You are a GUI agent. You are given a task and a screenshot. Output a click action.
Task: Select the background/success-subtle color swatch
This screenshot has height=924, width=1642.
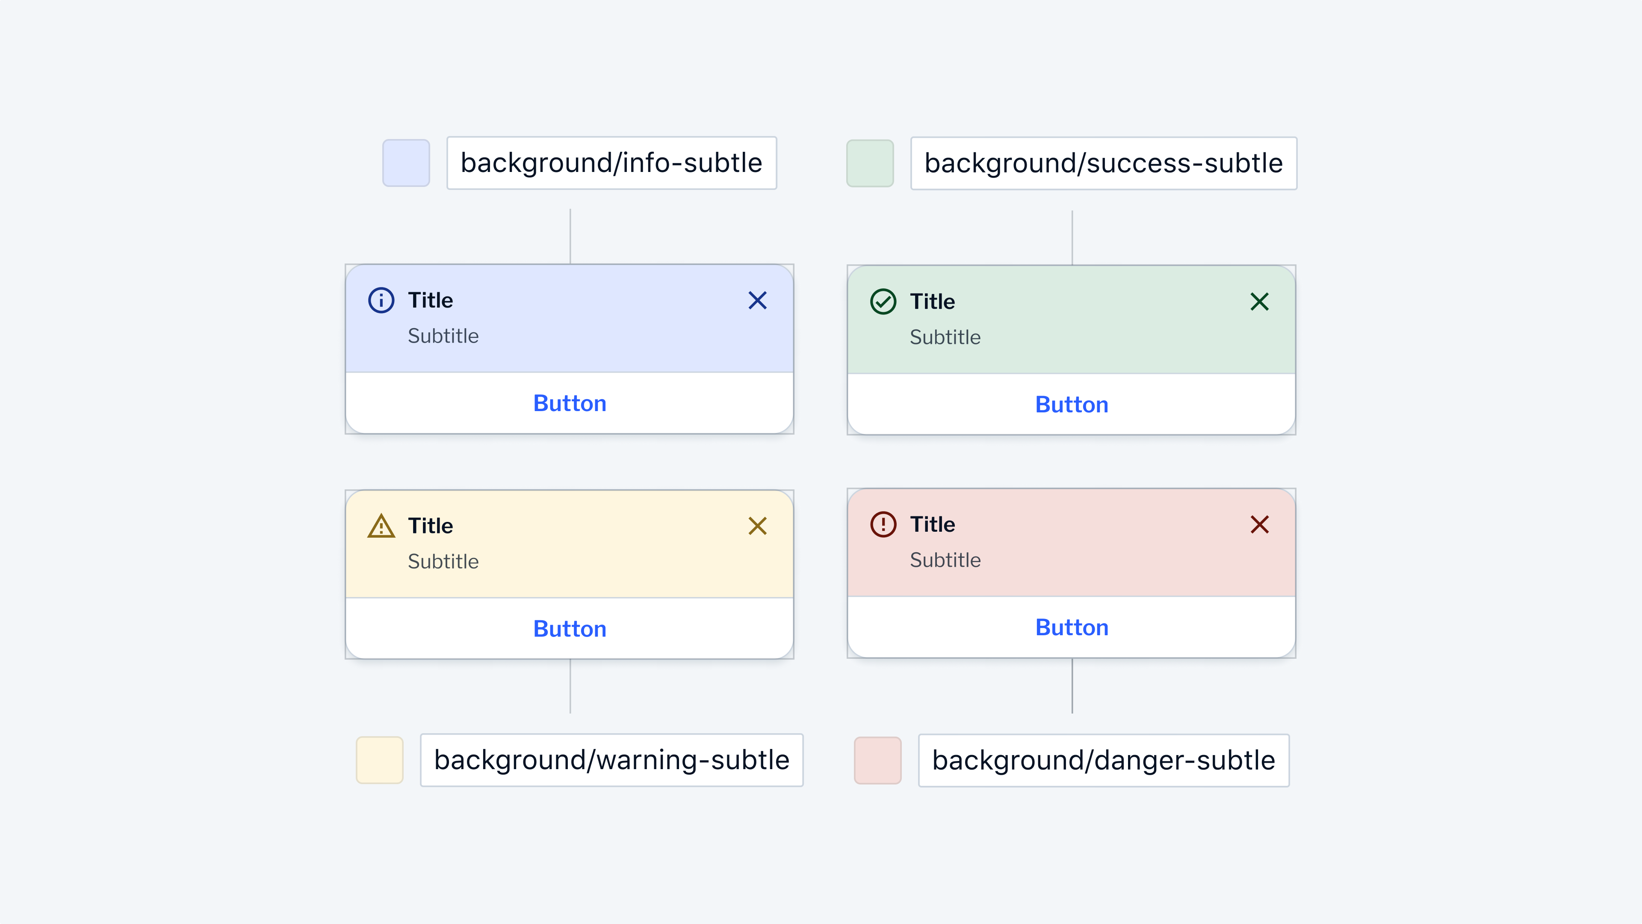(870, 163)
